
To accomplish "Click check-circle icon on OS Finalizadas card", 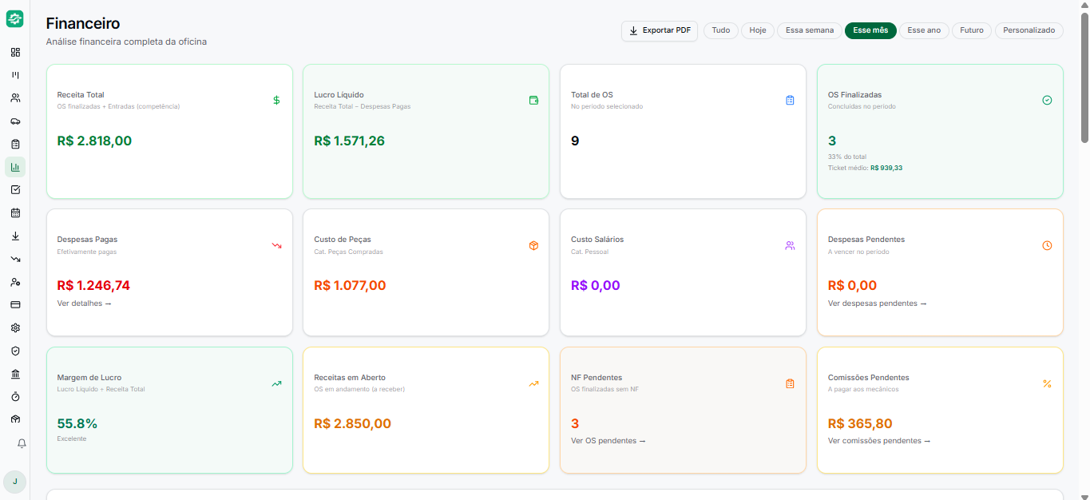I will (1047, 101).
